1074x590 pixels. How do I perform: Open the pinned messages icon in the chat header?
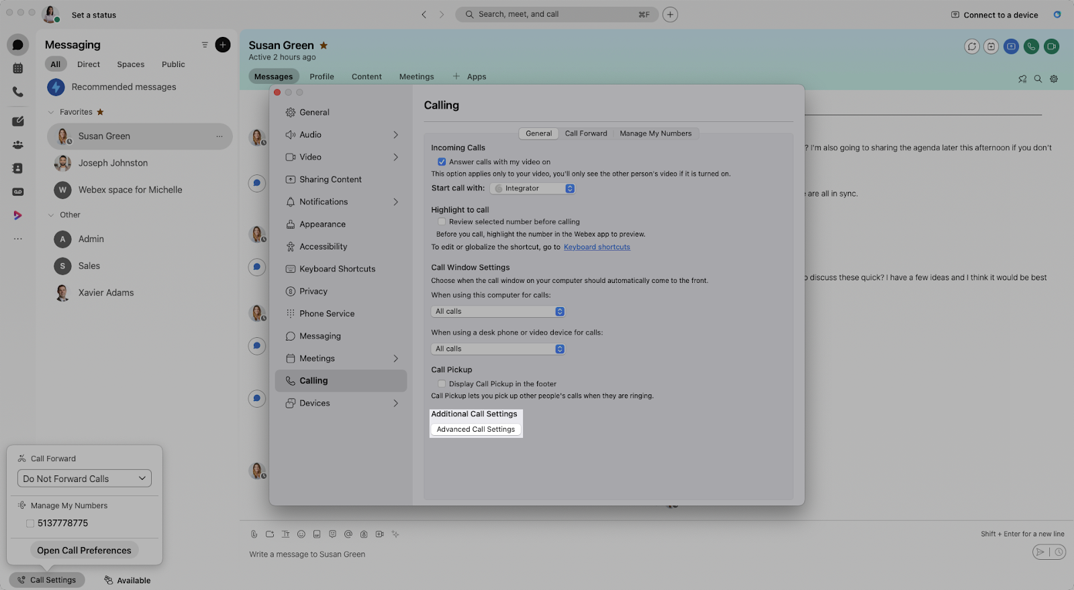(x=1022, y=78)
